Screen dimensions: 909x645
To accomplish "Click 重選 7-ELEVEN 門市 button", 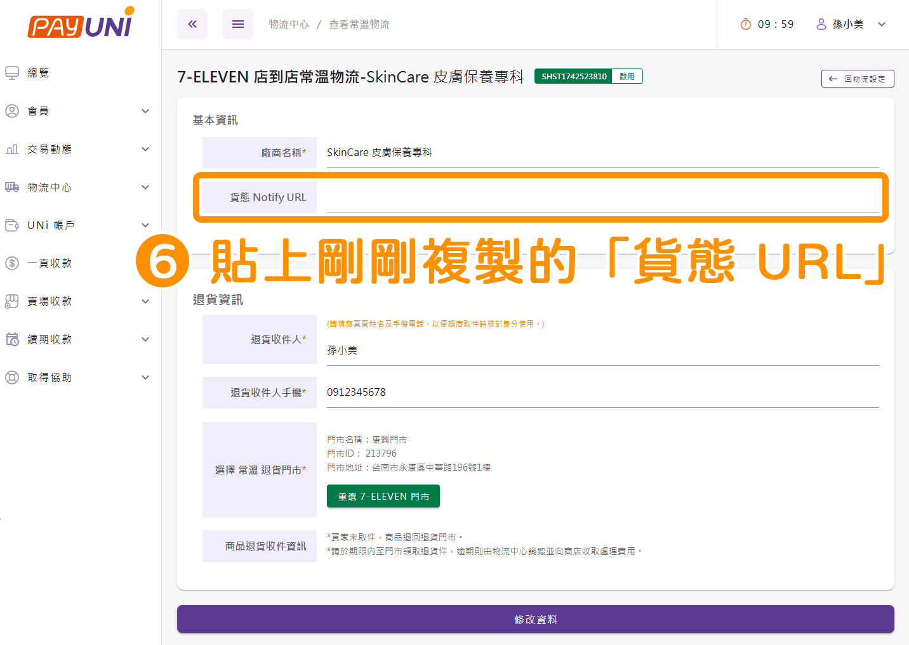I will pyautogui.click(x=383, y=497).
